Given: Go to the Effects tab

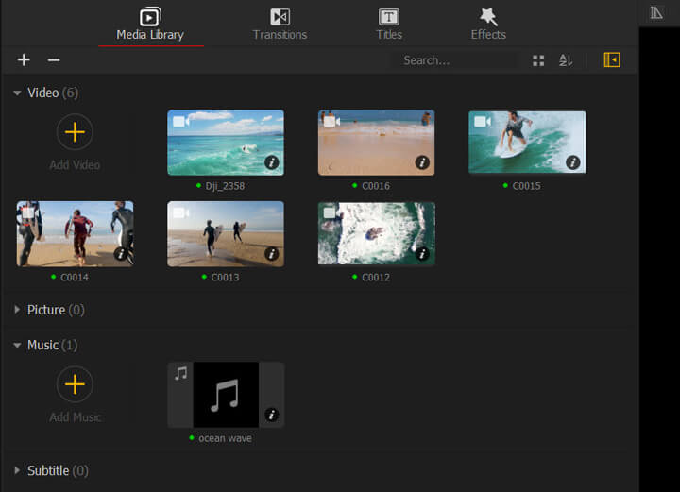Looking at the screenshot, I should coord(488,25).
